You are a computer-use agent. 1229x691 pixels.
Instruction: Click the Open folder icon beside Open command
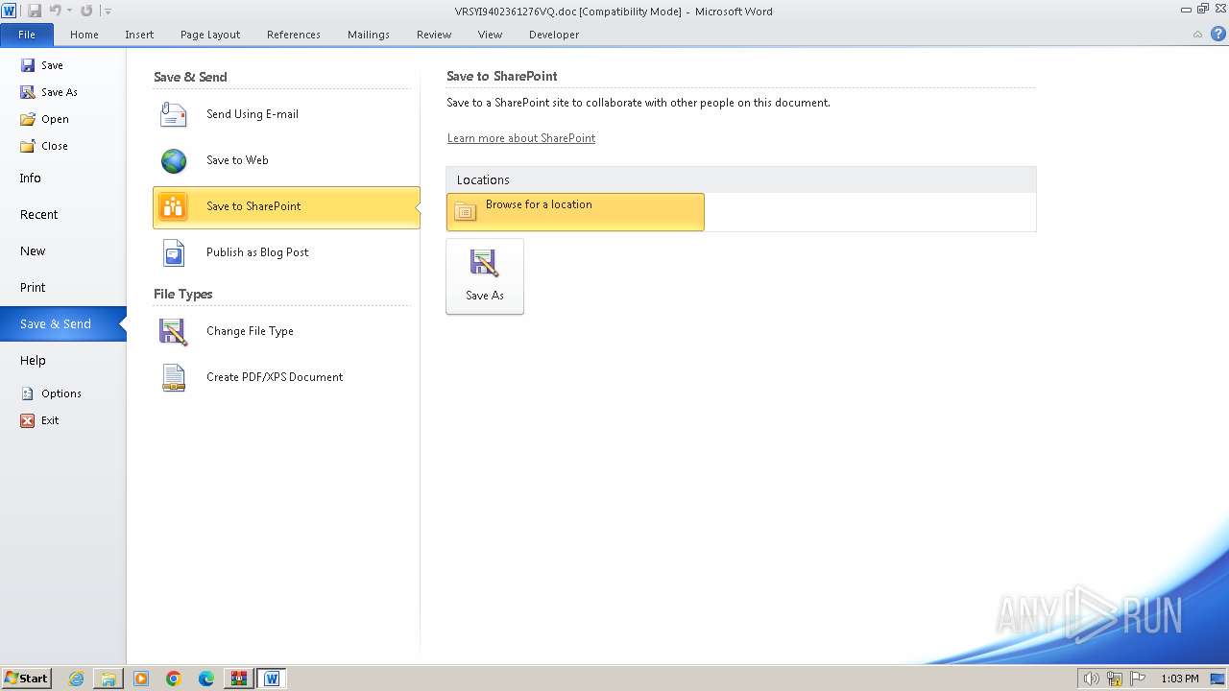(x=28, y=119)
